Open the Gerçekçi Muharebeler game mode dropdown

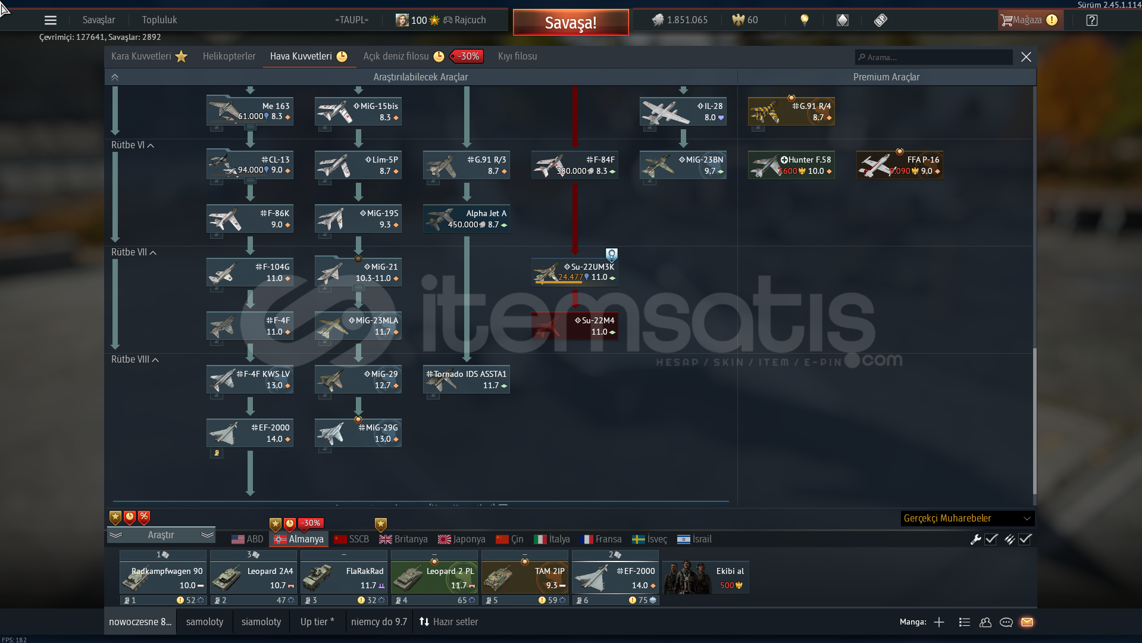tap(967, 519)
